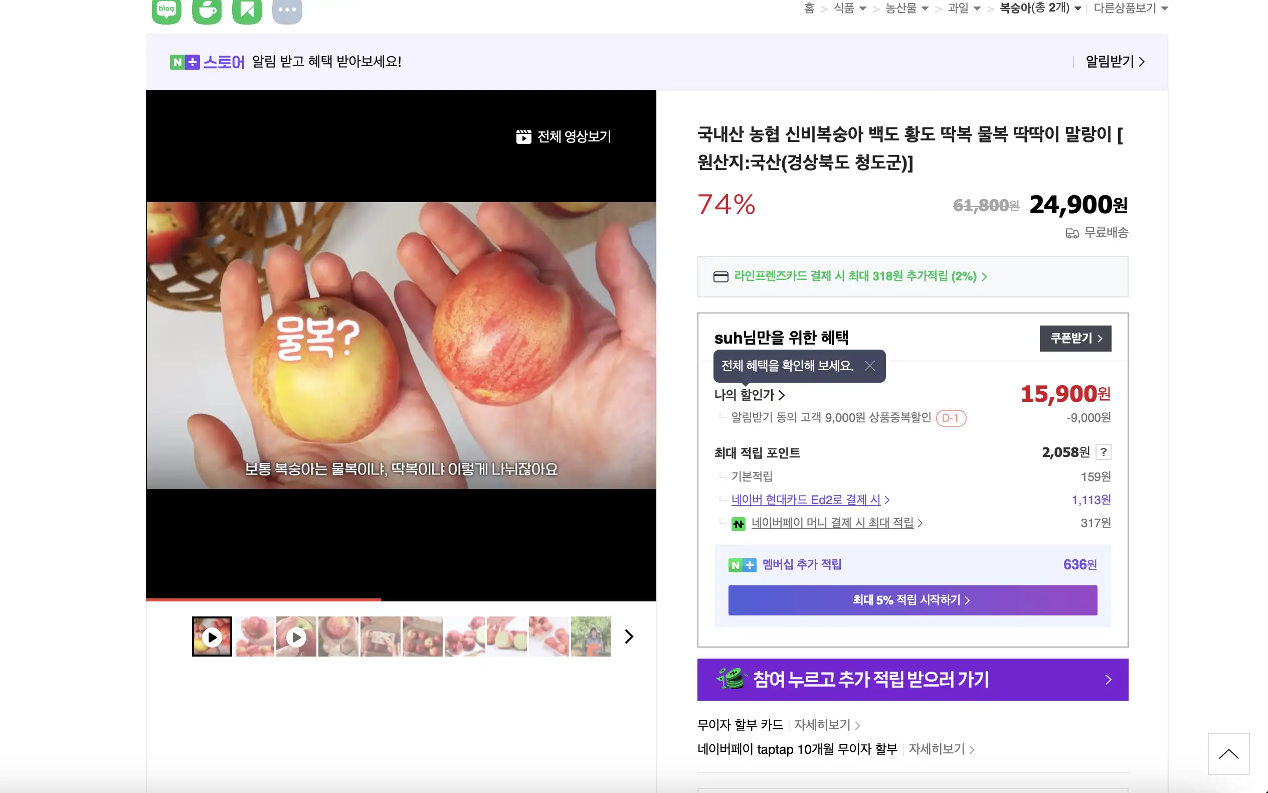Image resolution: width=1268 pixels, height=793 pixels.
Task: Click the green Keep bookmark icon
Action: [247, 10]
